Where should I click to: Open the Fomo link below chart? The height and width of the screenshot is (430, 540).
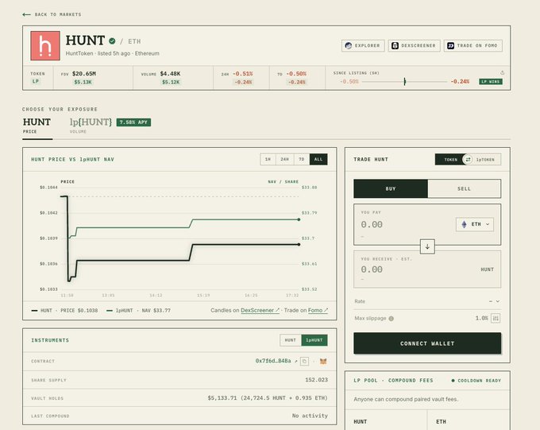coord(318,310)
